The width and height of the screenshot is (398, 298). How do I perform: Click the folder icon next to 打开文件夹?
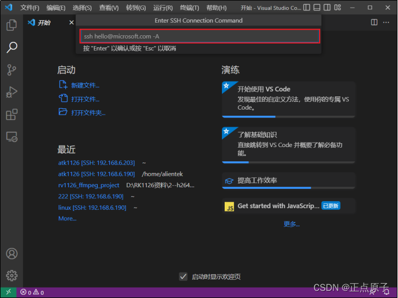coord(63,112)
